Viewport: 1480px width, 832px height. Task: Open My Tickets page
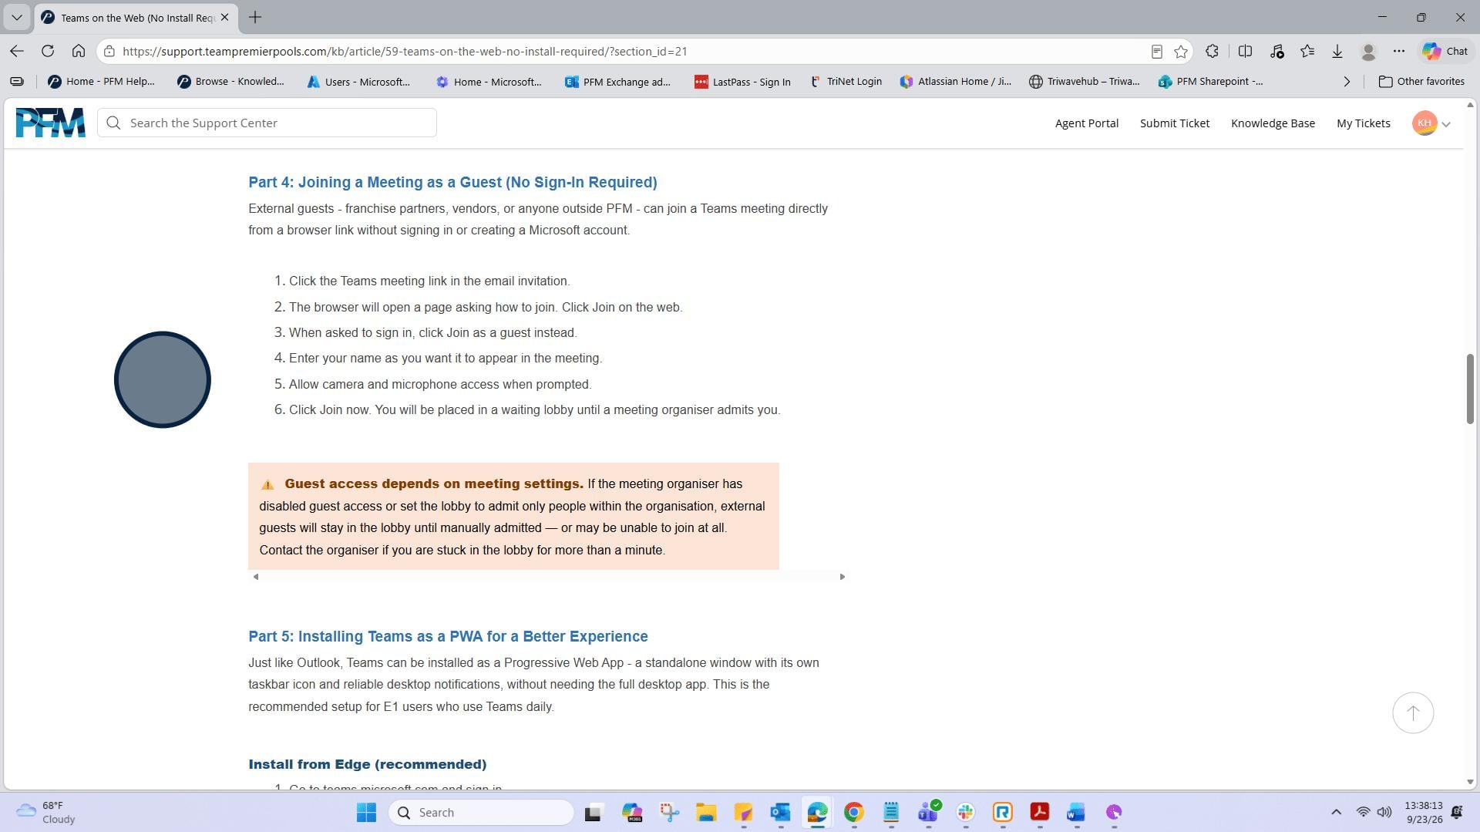coord(1363,123)
